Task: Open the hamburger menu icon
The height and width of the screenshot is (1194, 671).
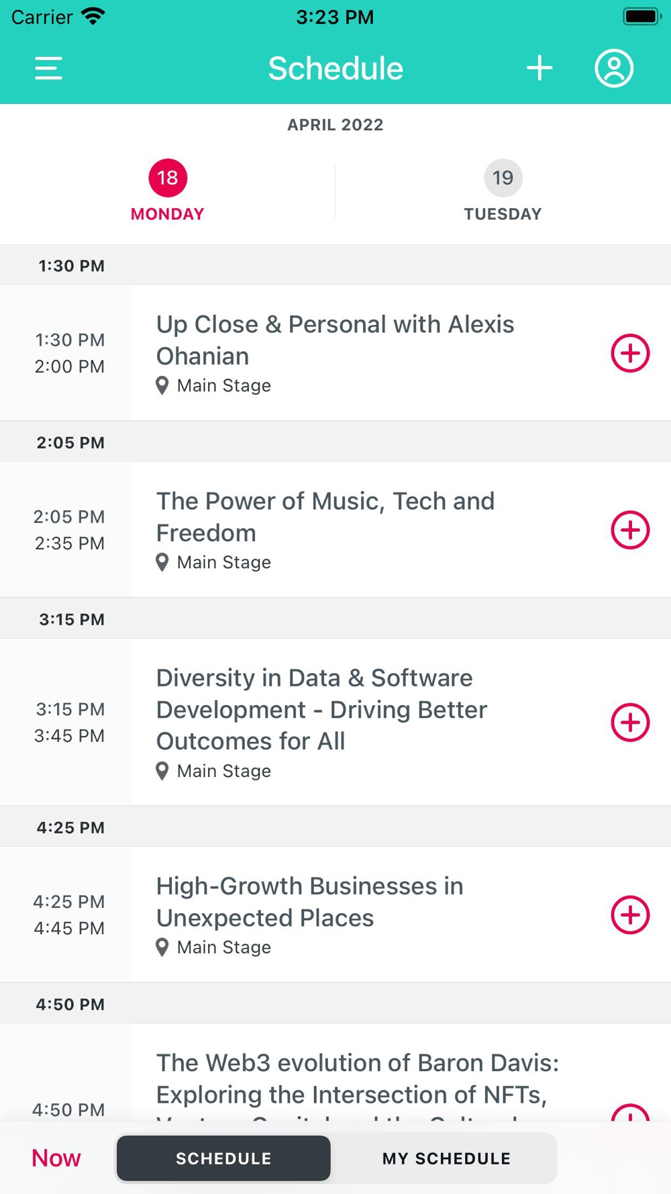Action: coord(48,68)
